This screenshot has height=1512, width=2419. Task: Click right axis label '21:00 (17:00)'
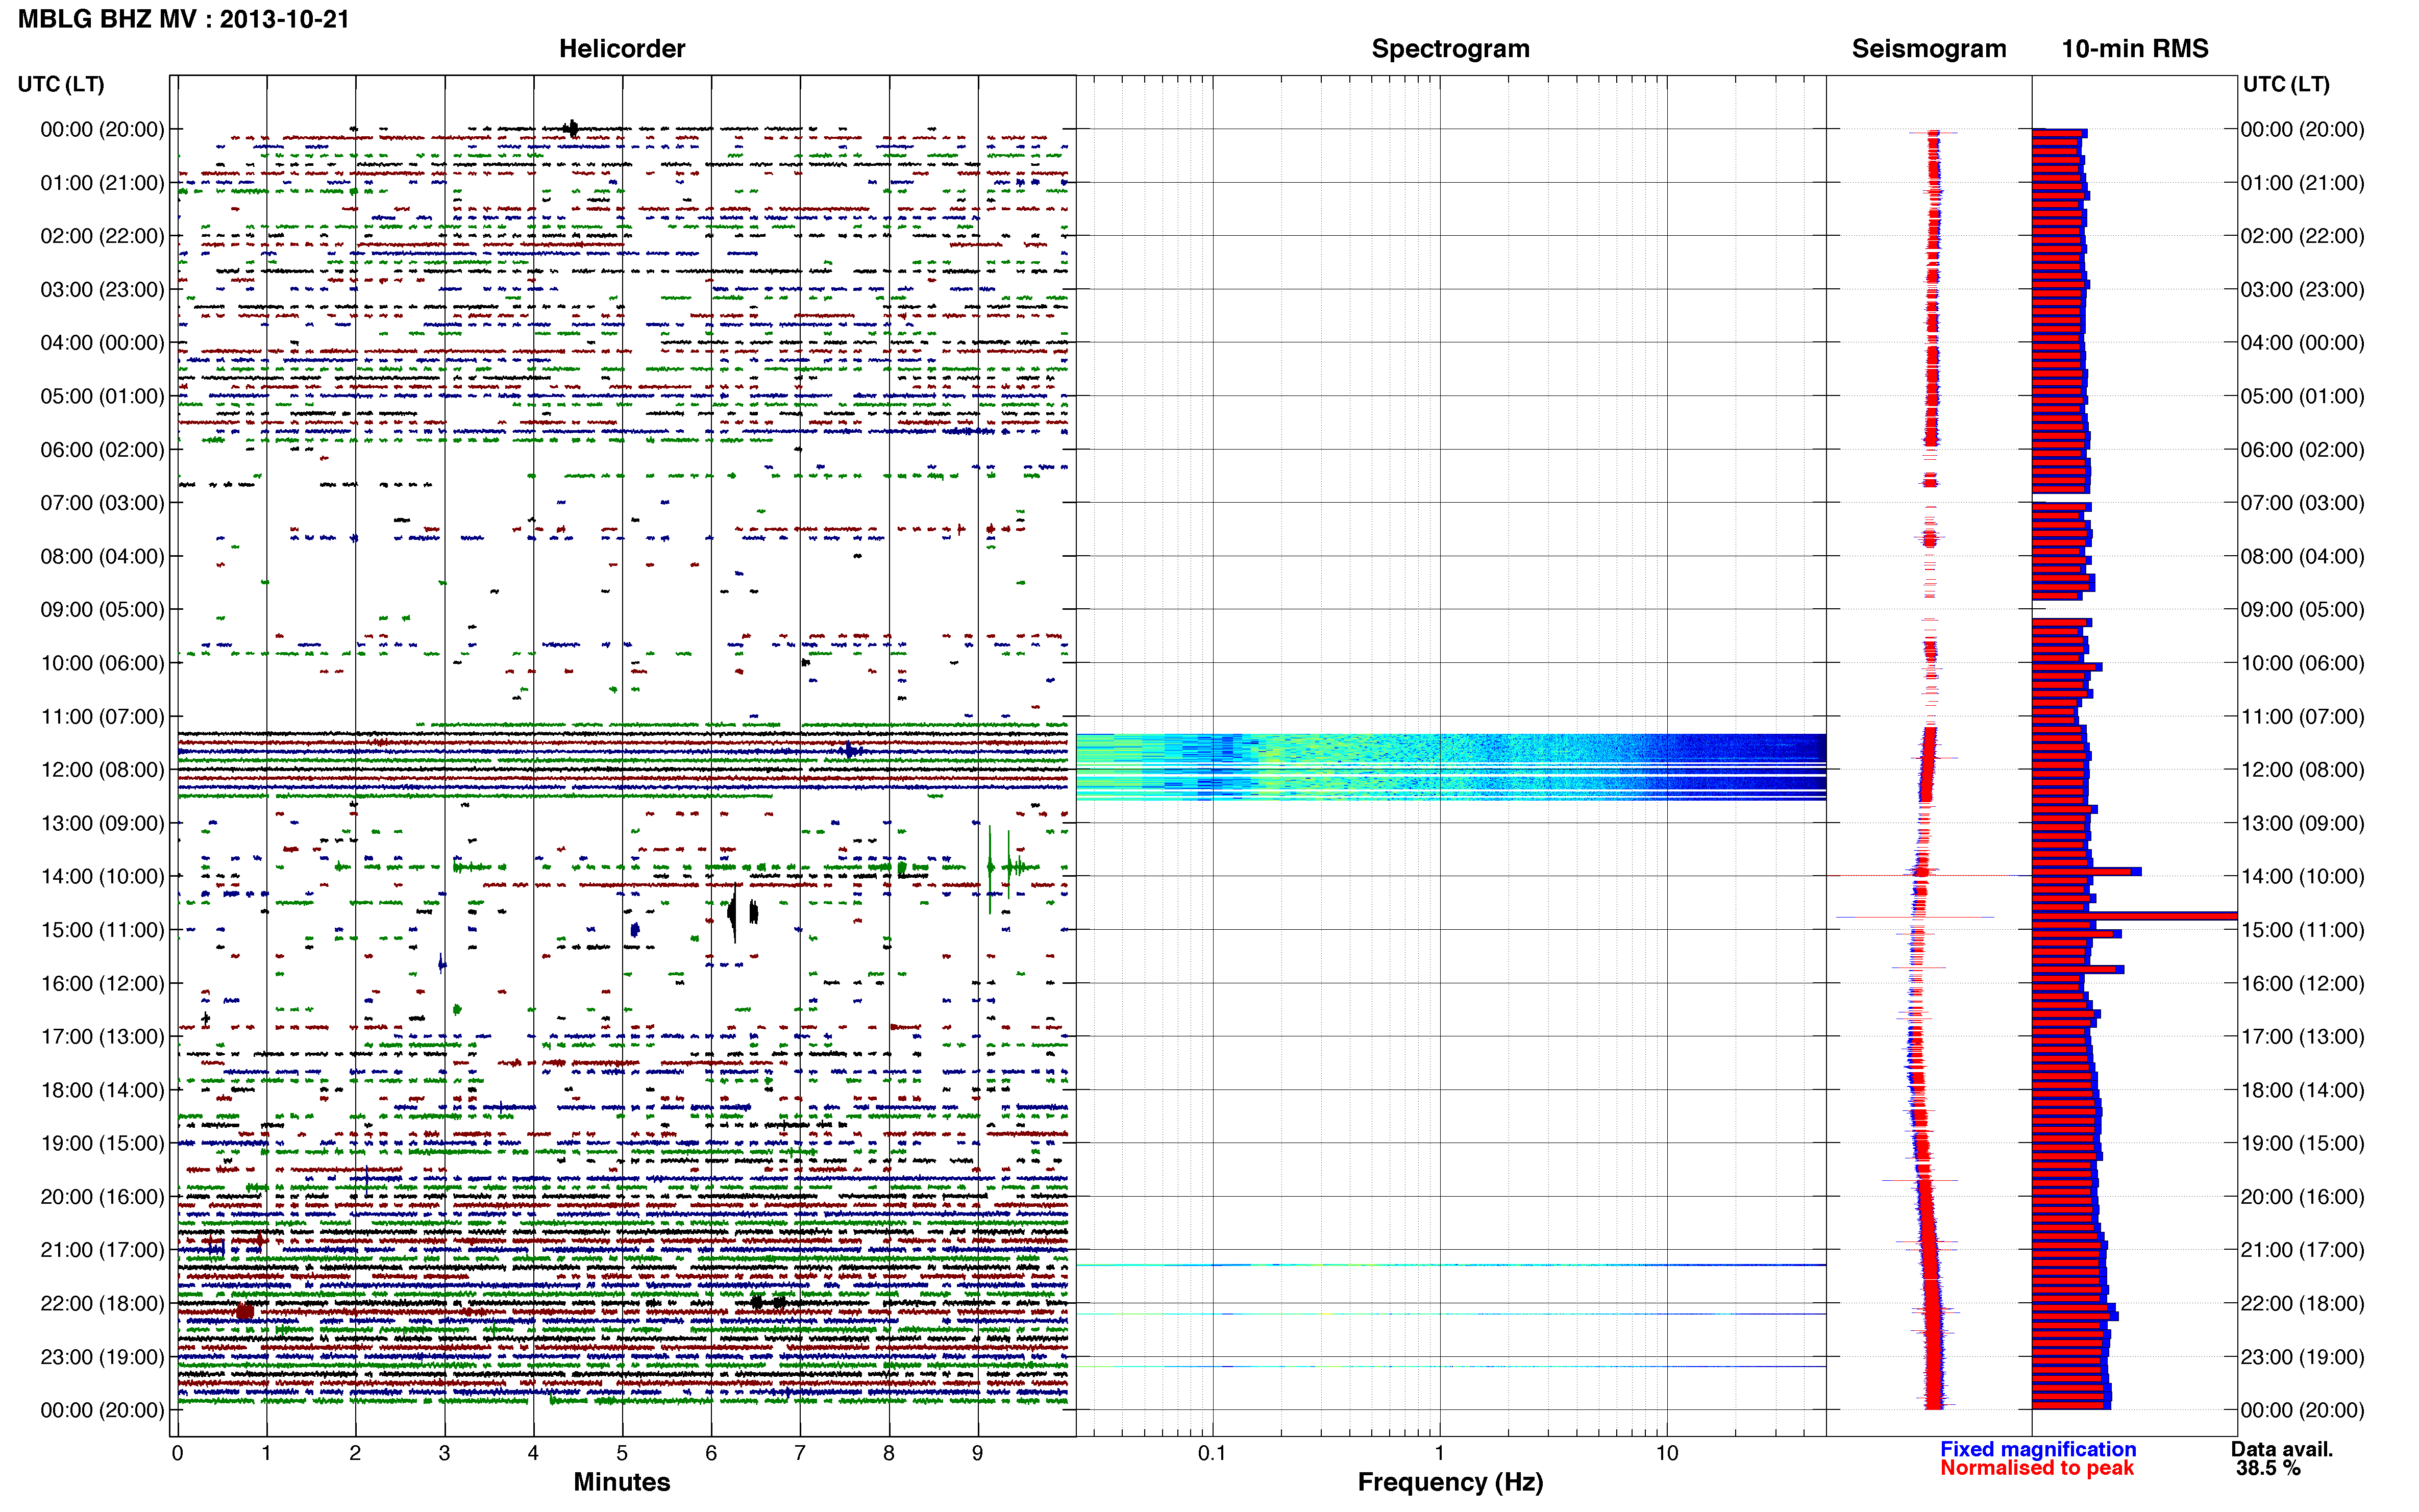click(2302, 1249)
